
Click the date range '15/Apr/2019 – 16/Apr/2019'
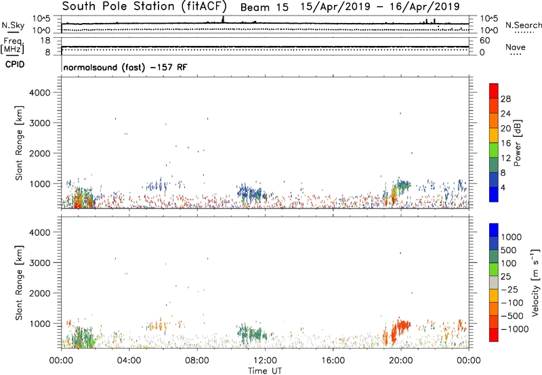pyautogui.click(x=380, y=6)
